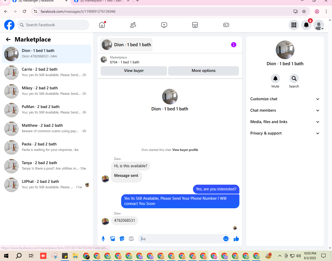Click the voice clip microphone icon

103,239
